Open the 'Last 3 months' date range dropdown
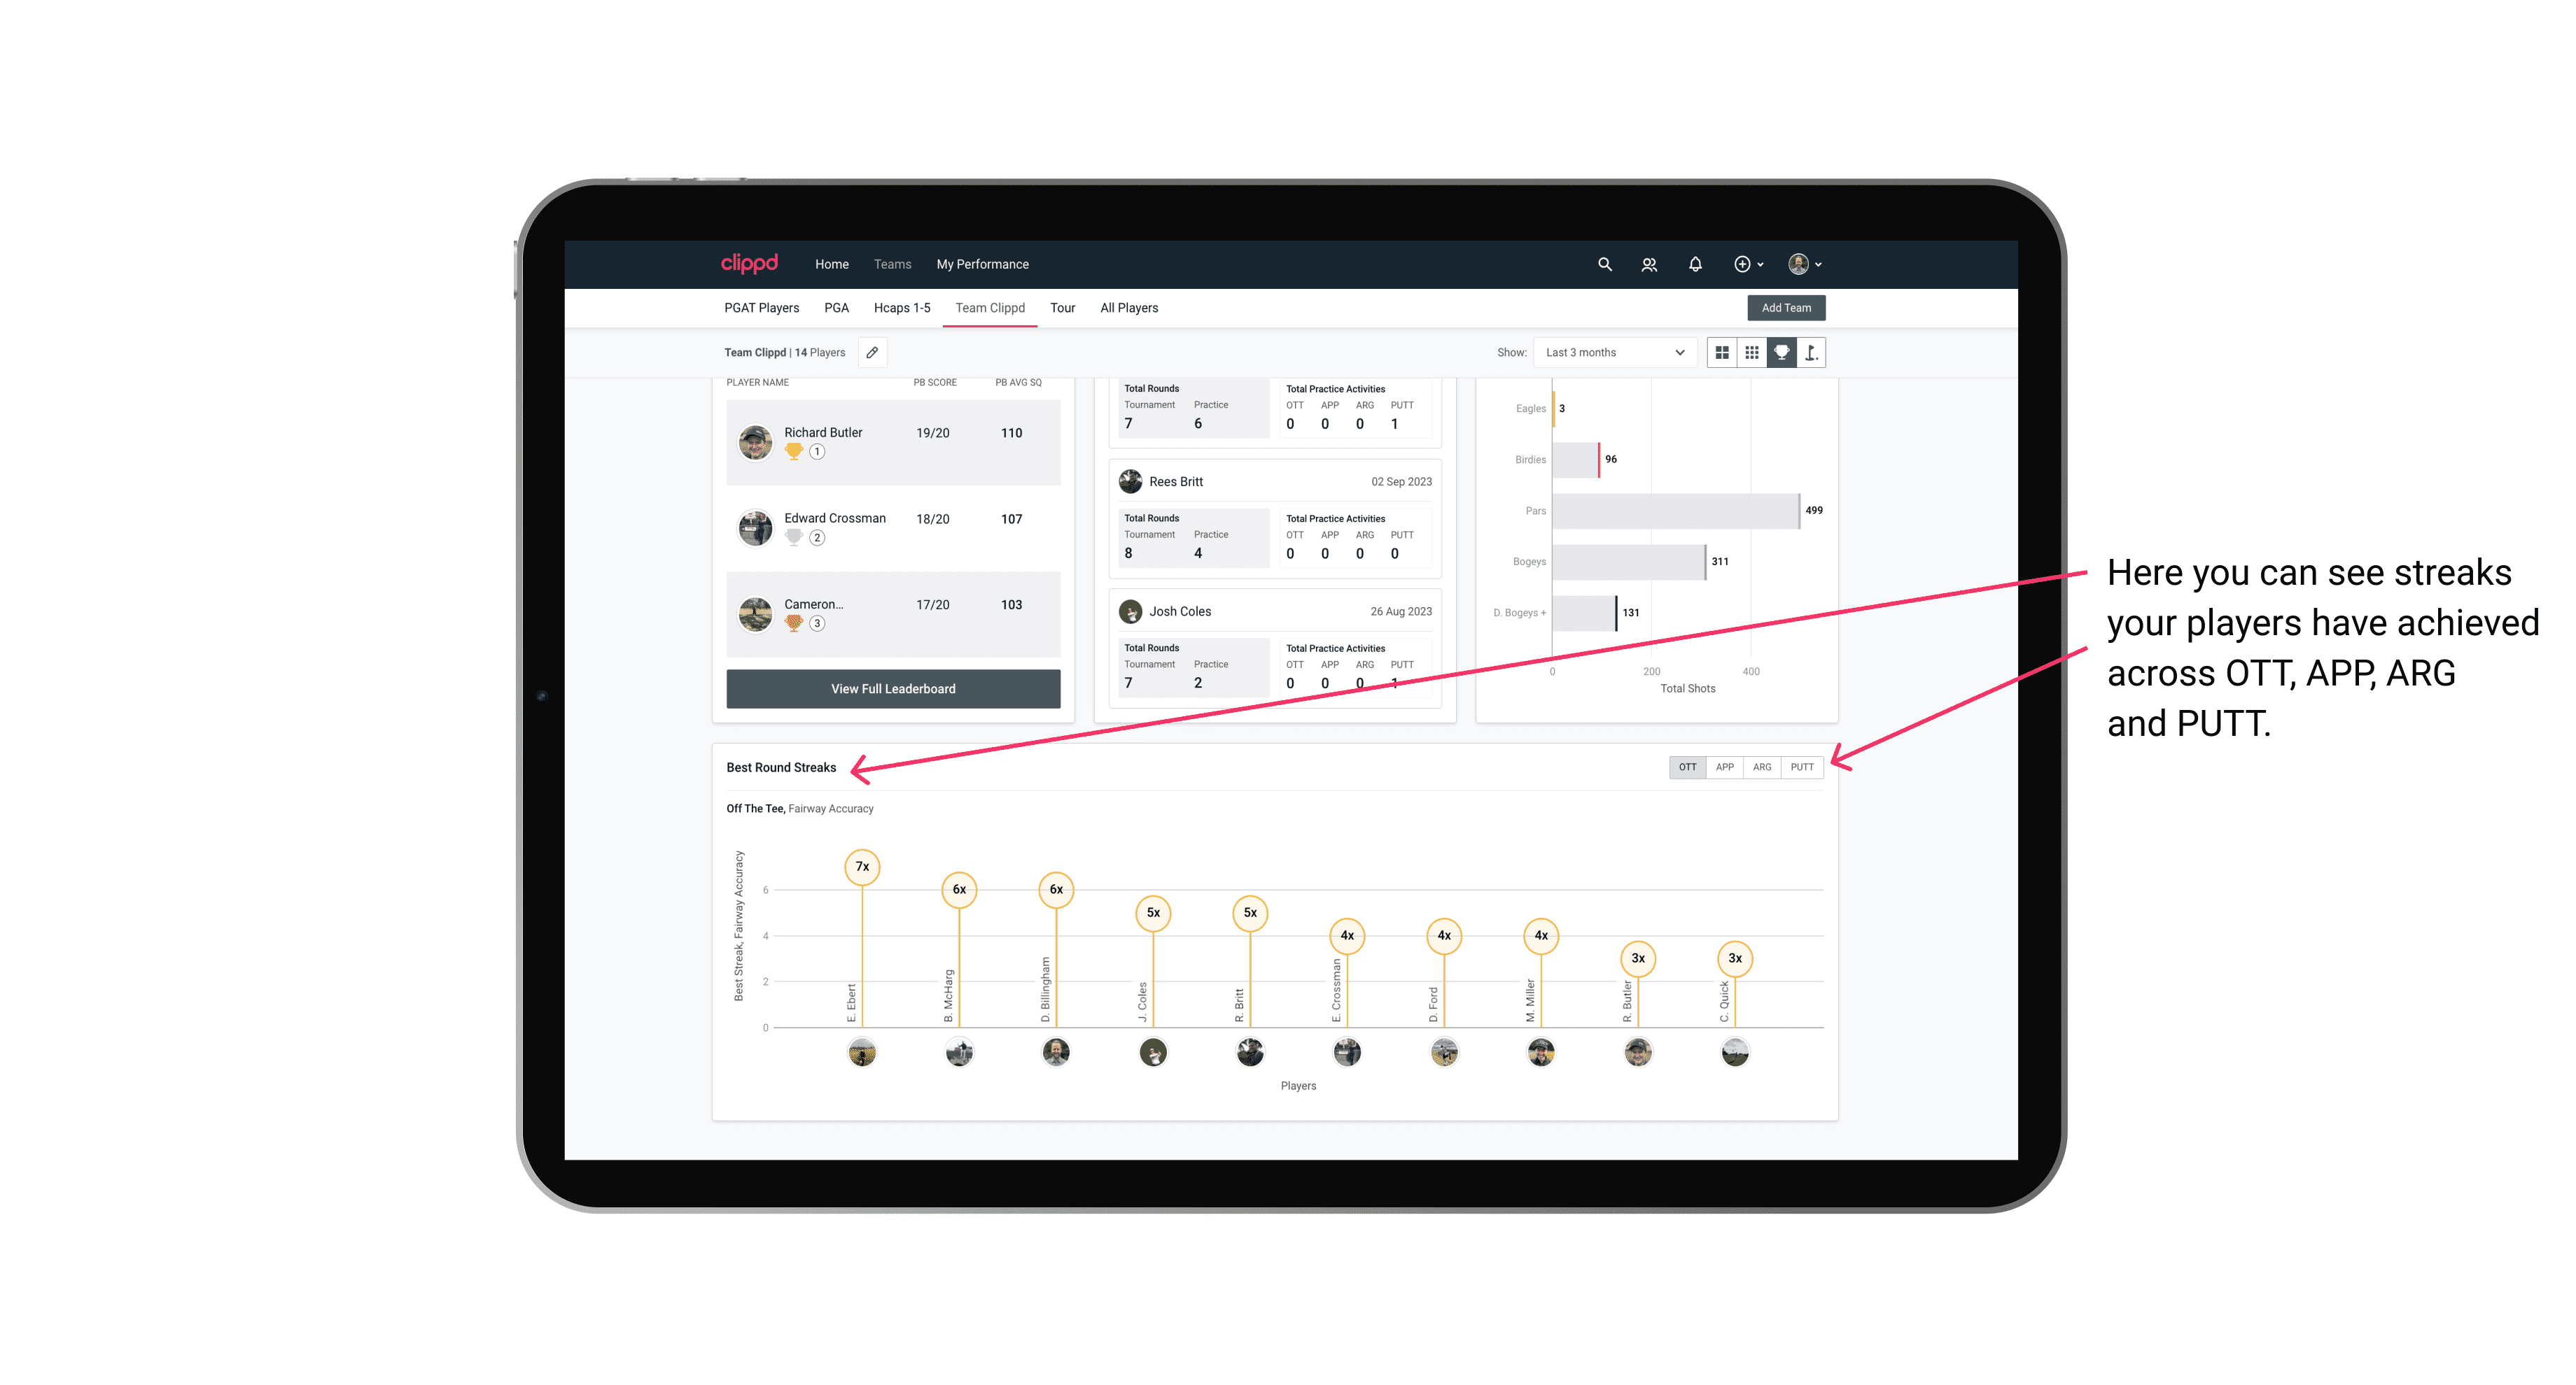 click(x=1611, y=353)
